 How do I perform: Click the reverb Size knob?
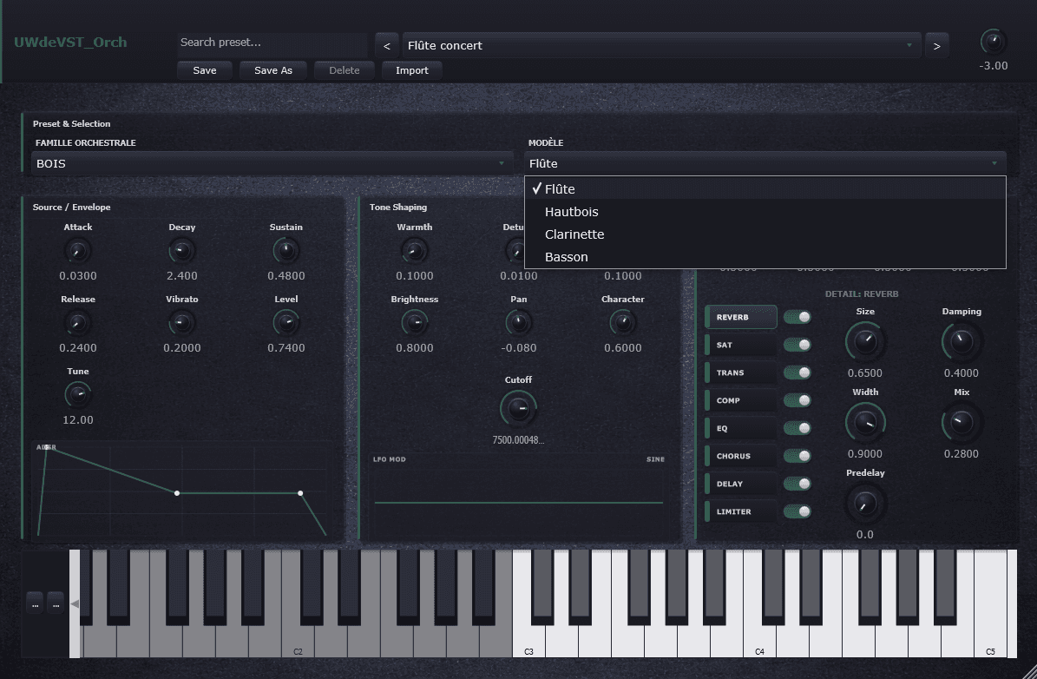(865, 342)
